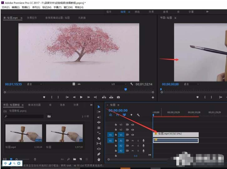Click the New Bin folder icon
The image size is (227, 169).
click(74, 159)
